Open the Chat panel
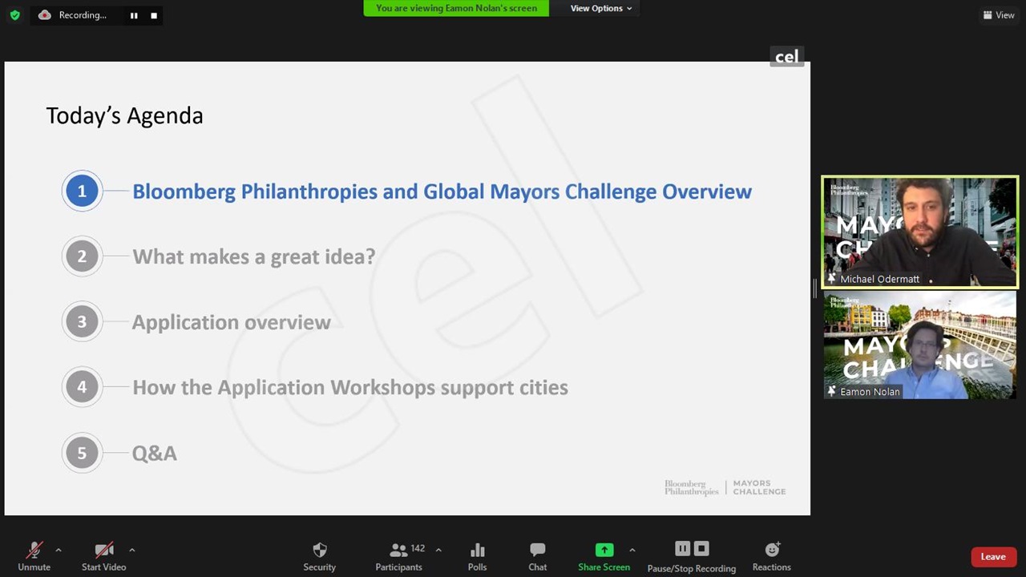 tap(537, 556)
